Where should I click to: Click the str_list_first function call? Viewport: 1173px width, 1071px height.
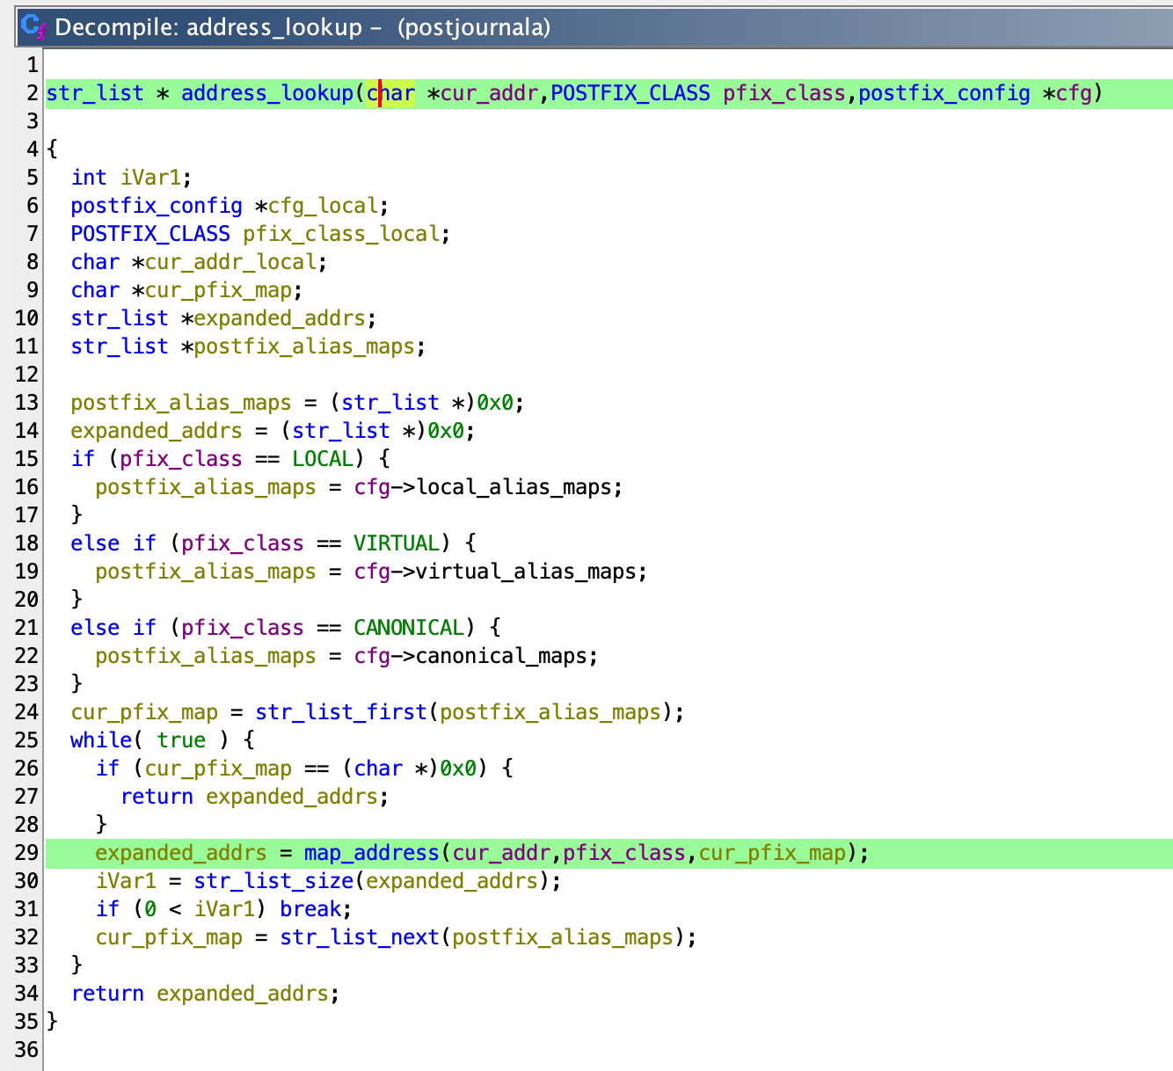tap(340, 712)
